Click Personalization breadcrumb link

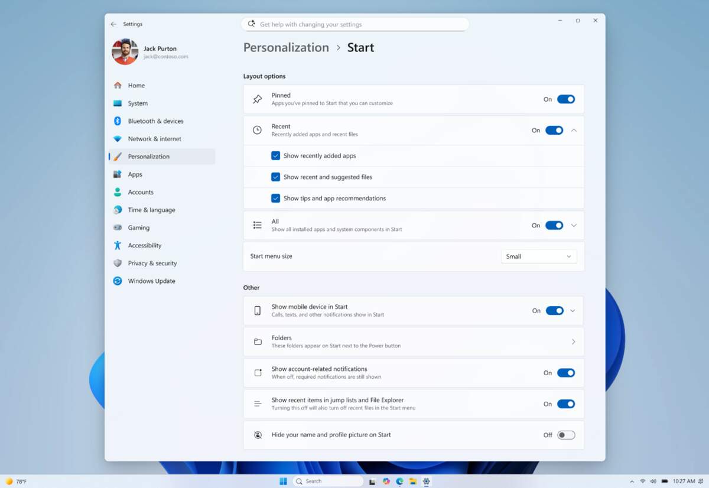(x=286, y=47)
